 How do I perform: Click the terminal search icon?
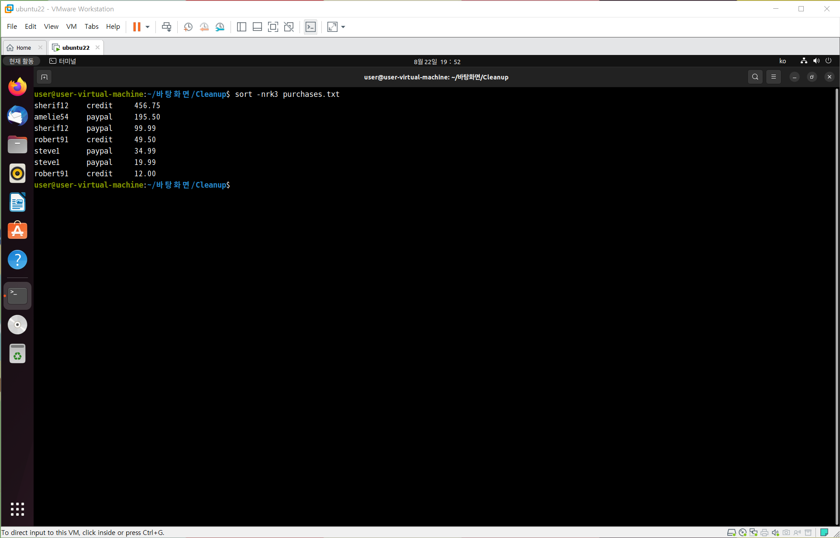[x=755, y=77]
